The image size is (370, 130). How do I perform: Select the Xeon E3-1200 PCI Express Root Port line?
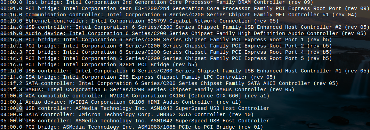[x=185, y=9]
